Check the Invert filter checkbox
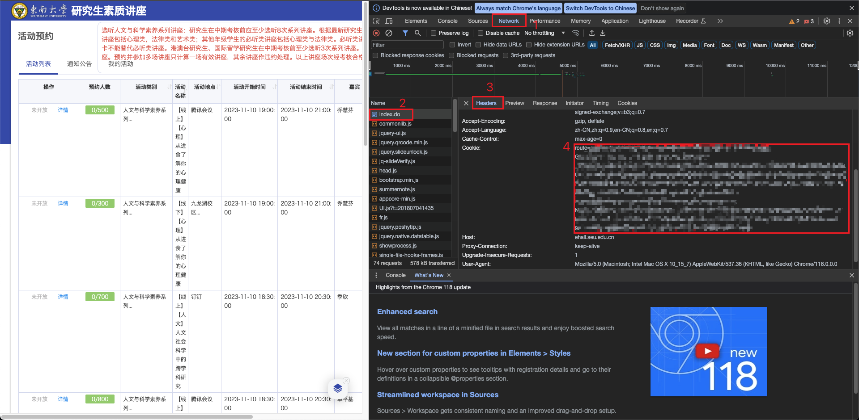This screenshot has height=420, width=859. [452, 45]
